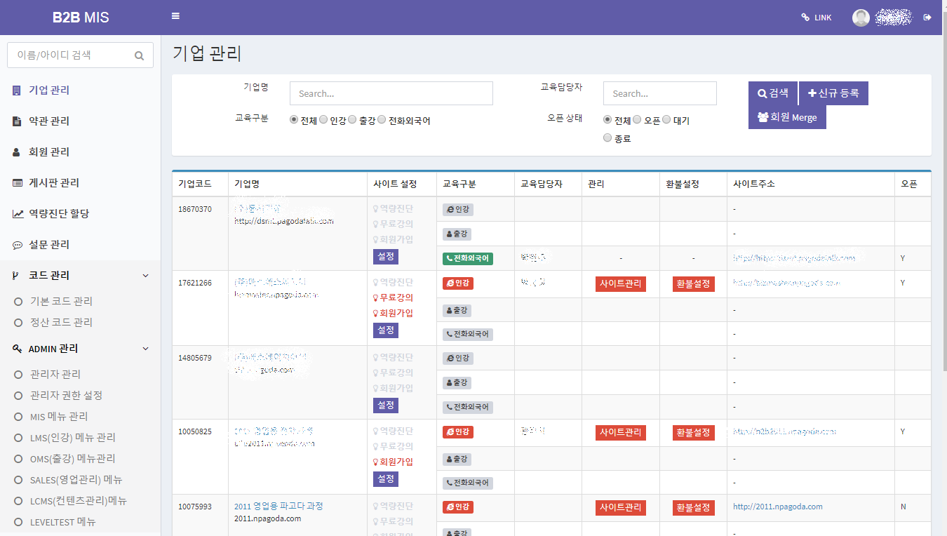Open 관리자 관리 submenu item
Screen dimensions: 947x536
point(55,374)
